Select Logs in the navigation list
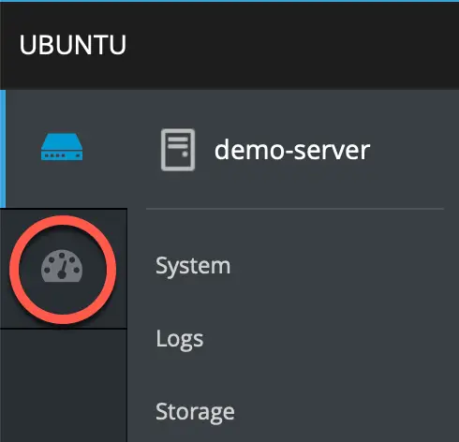Viewport: 459px width, 442px height. [x=180, y=339]
